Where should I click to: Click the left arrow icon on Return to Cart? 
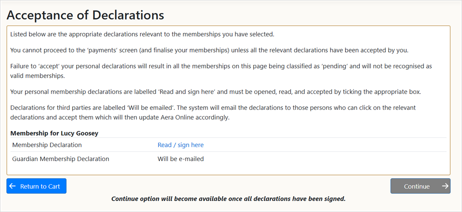click(13, 186)
